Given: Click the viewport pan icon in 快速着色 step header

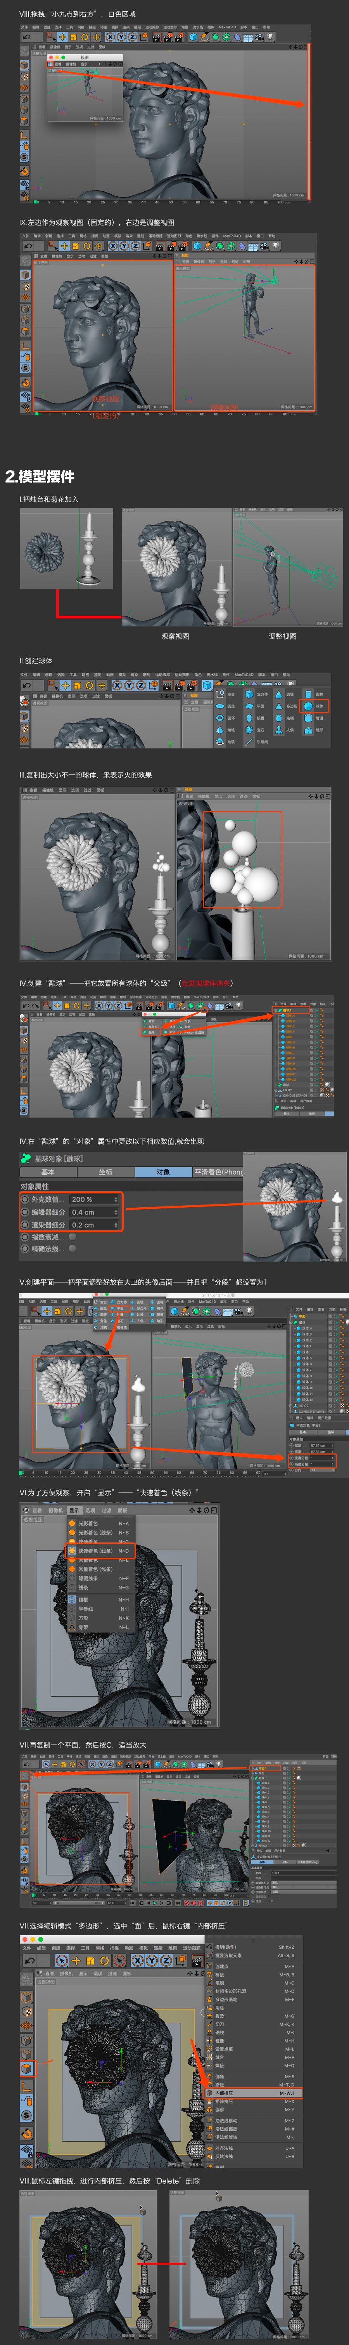Looking at the screenshot, I should pos(192,1510).
